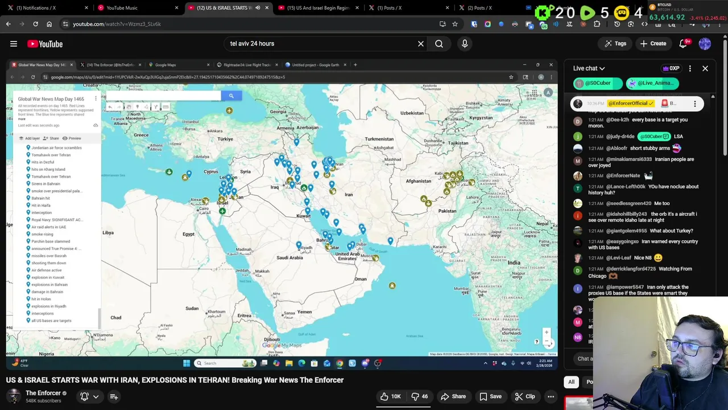Open the Tags extension button

point(615,44)
